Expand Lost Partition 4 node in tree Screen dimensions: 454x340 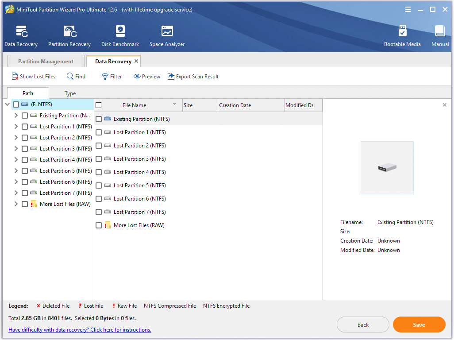click(16, 159)
